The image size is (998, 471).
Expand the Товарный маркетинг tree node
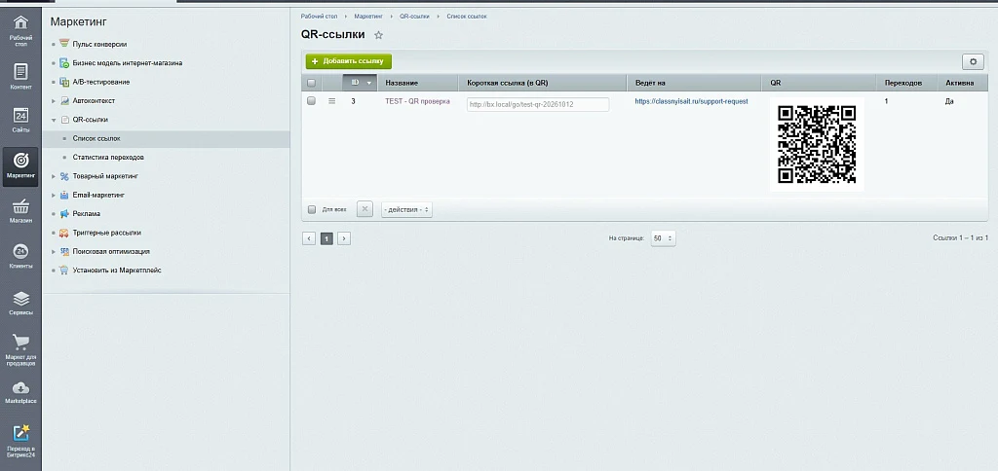pyautogui.click(x=55, y=176)
